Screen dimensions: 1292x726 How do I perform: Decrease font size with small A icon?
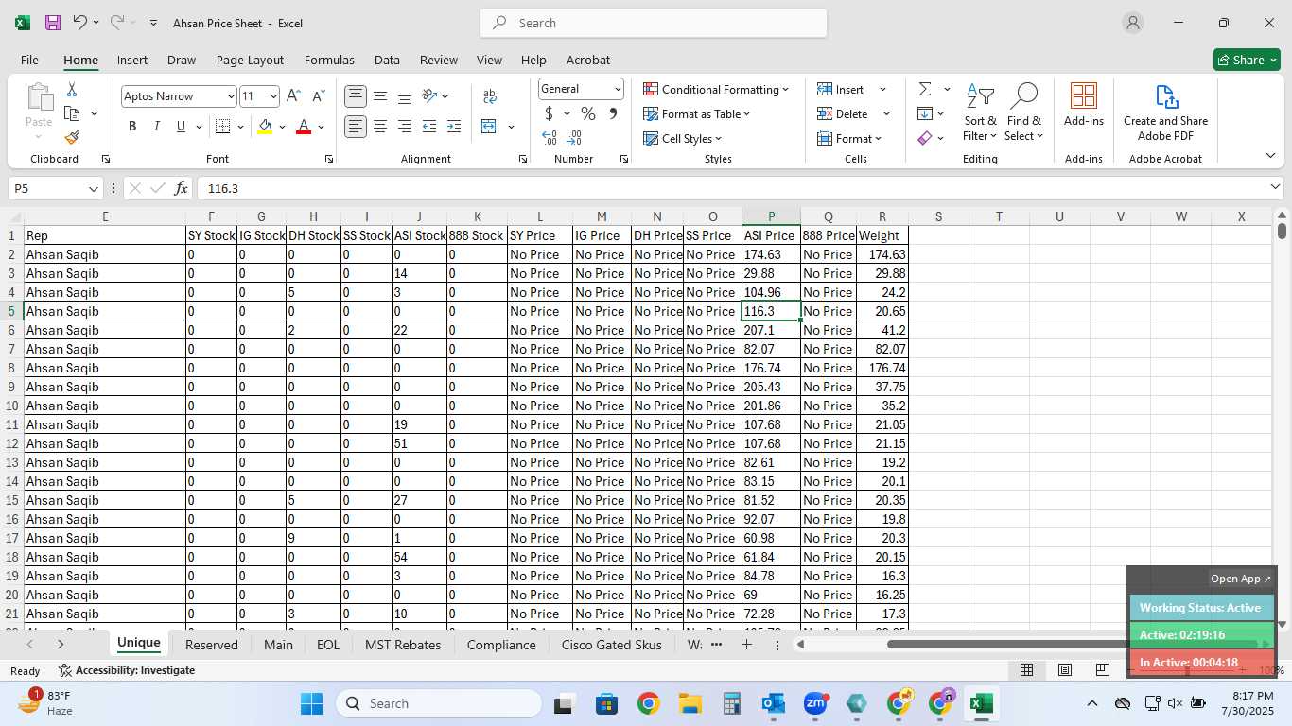(x=318, y=96)
